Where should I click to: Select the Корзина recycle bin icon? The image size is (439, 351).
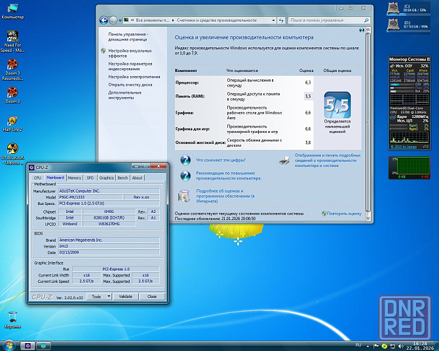pyautogui.click(x=12, y=318)
